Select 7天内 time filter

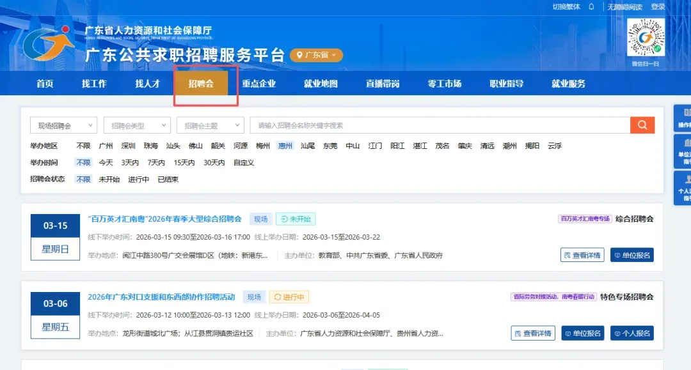(x=156, y=162)
